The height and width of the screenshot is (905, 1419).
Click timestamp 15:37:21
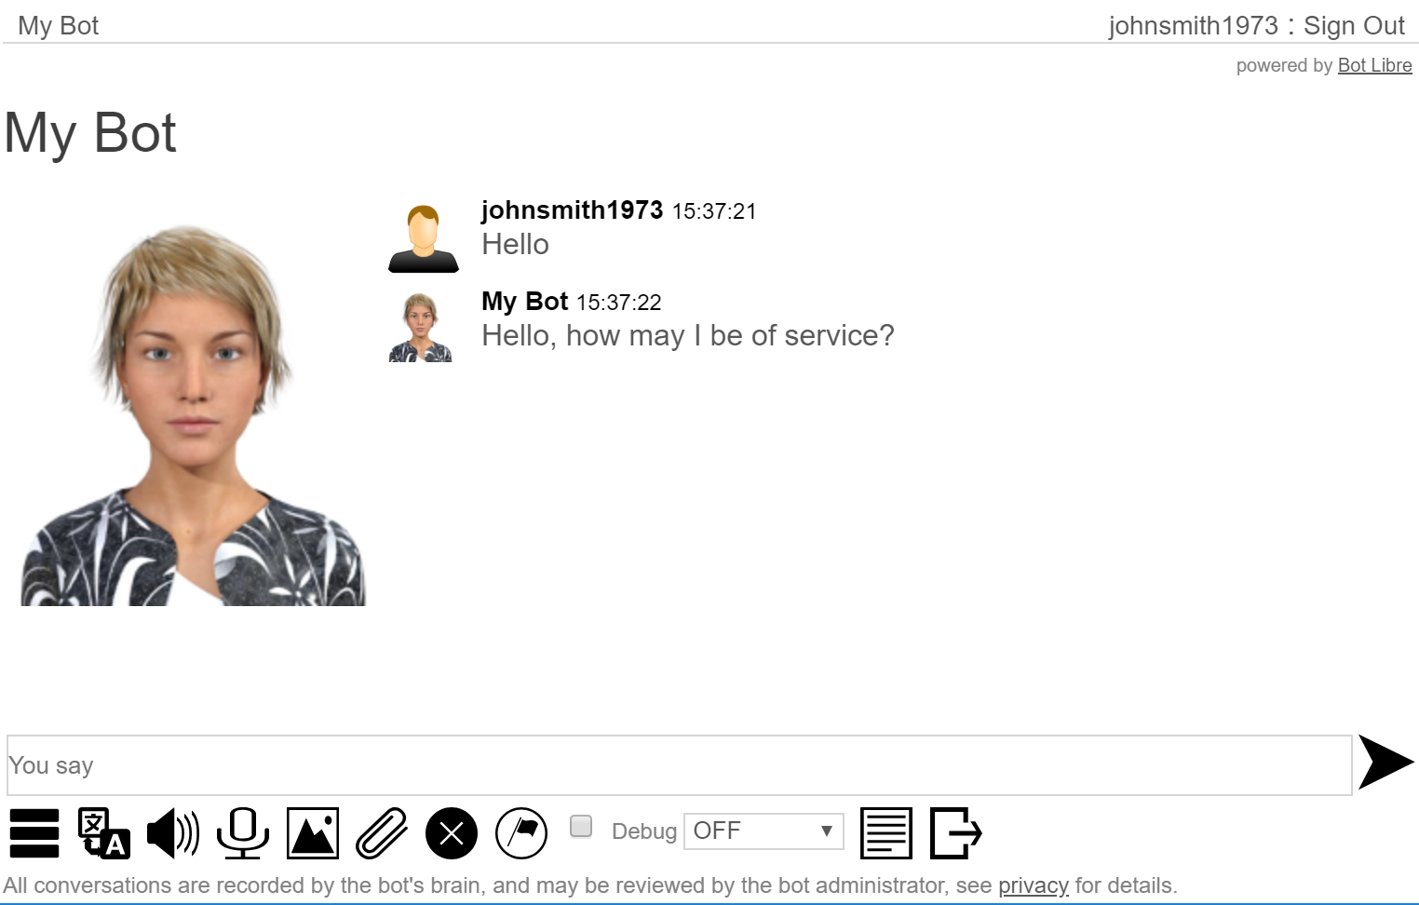[714, 211]
